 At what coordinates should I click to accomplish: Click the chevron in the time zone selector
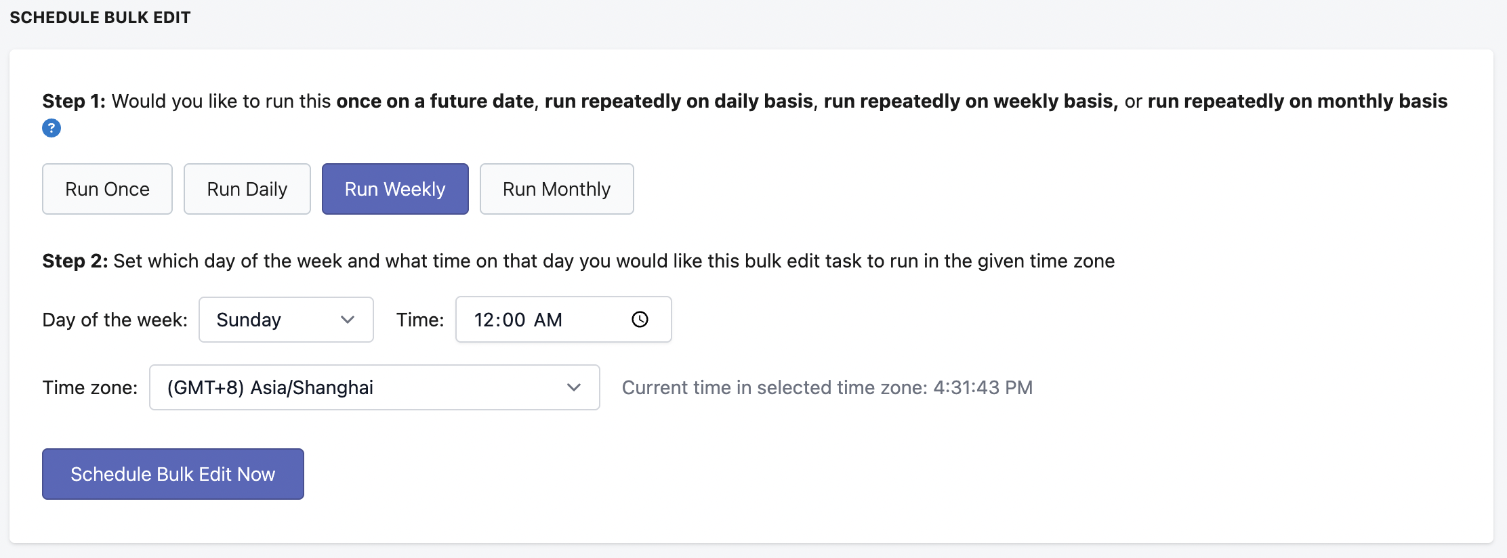point(574,387)
